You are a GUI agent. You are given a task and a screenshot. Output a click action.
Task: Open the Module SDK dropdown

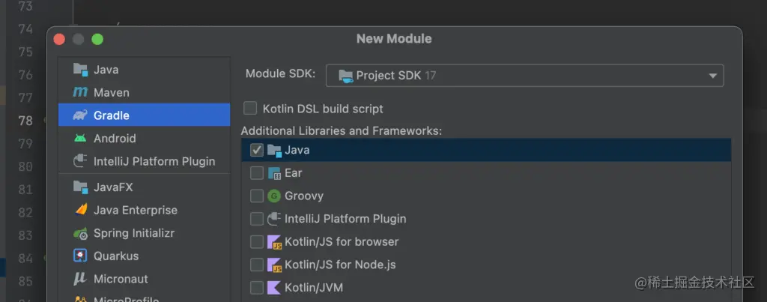click(525, 76)
